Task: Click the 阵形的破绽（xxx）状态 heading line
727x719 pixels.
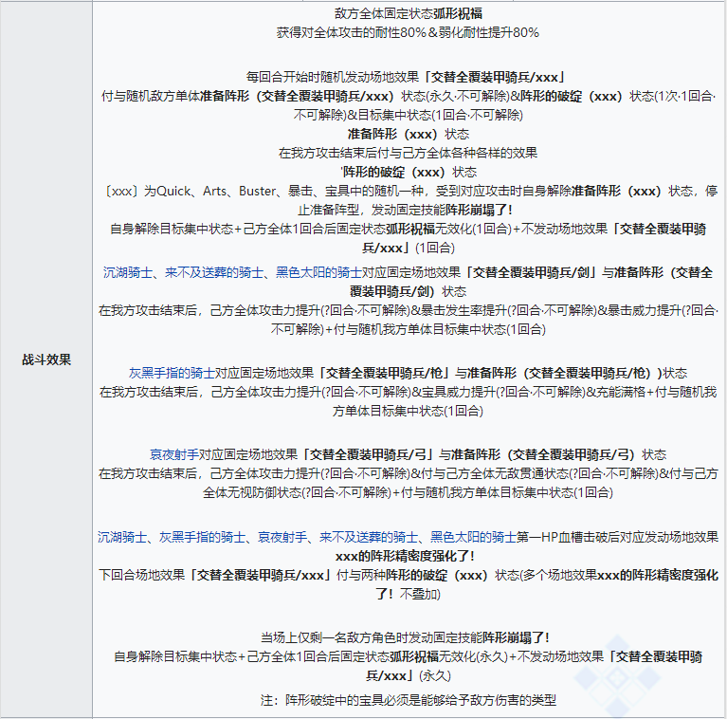Action: click(409, 172)
